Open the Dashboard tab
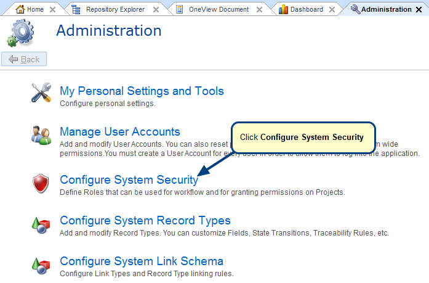This screenshot has width=429, height=283. [307, 10]
